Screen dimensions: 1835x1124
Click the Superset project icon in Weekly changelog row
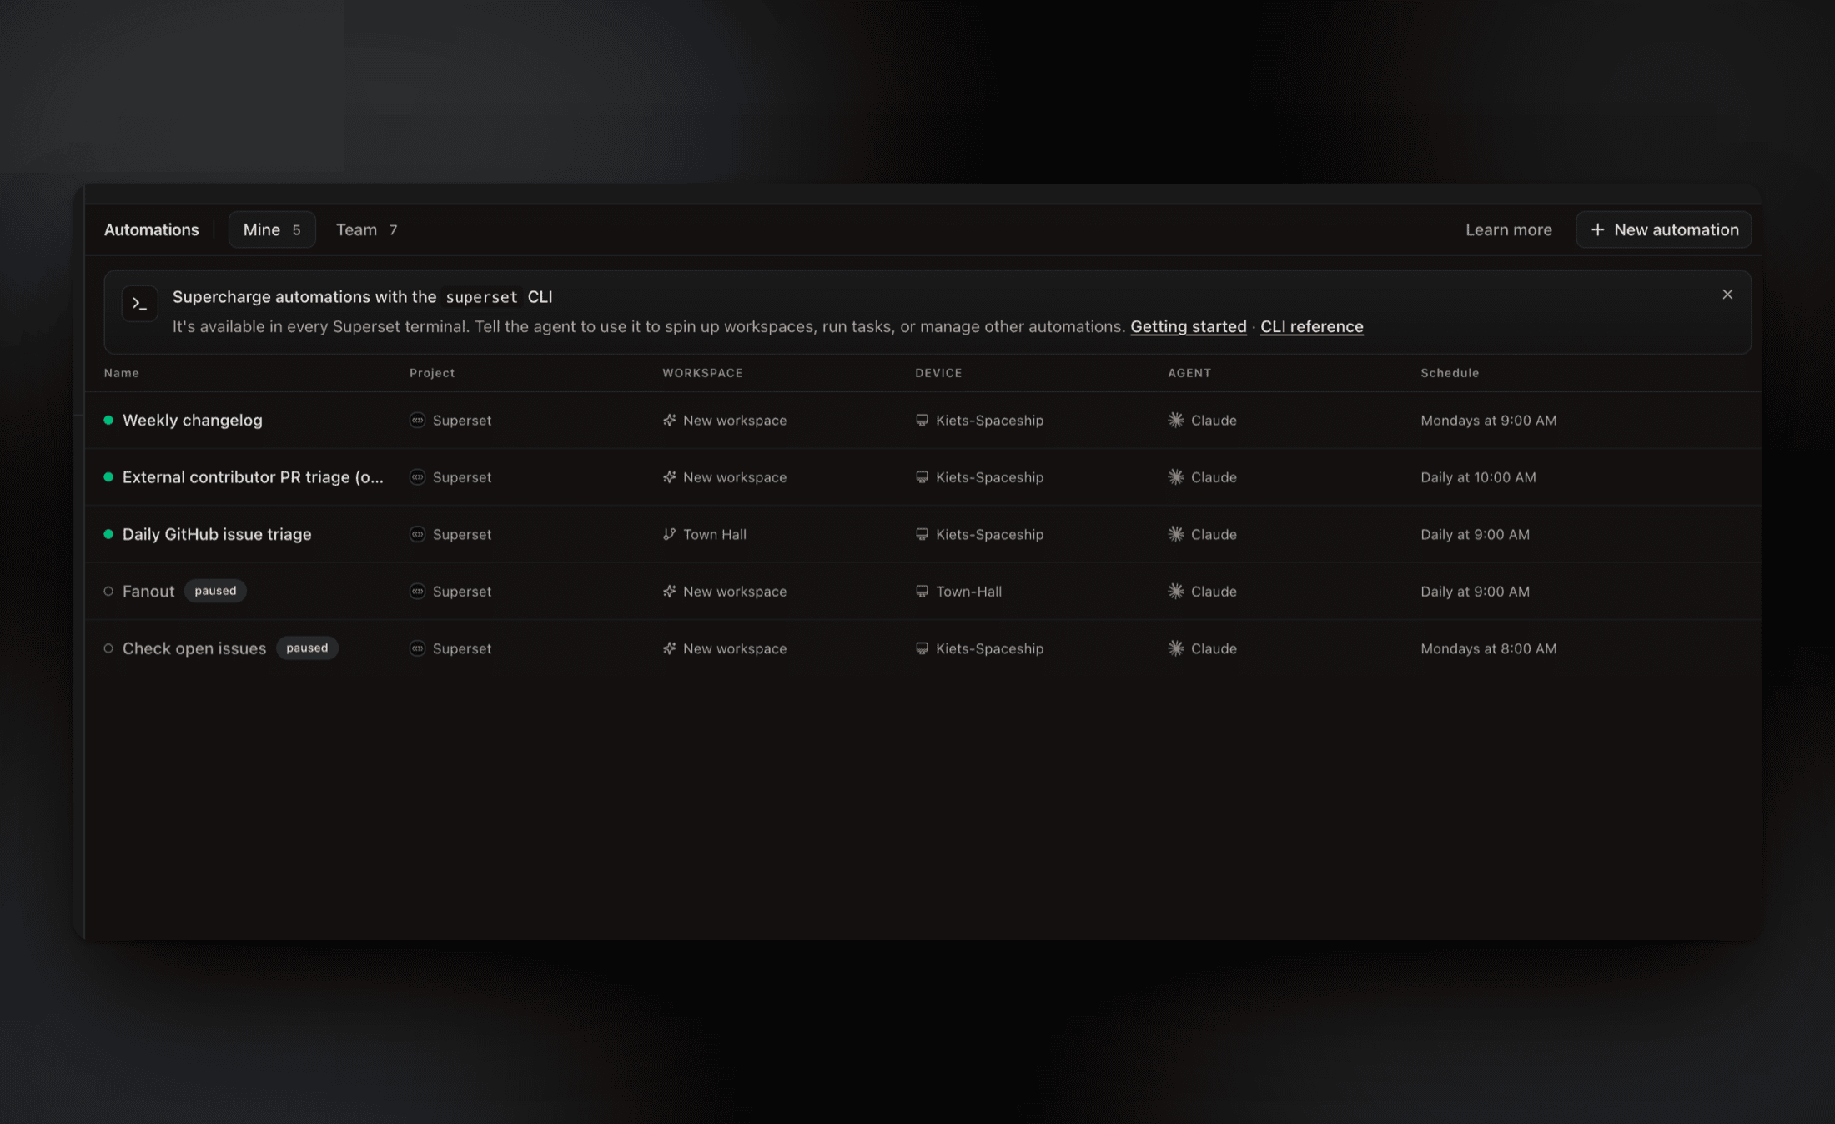417,420
